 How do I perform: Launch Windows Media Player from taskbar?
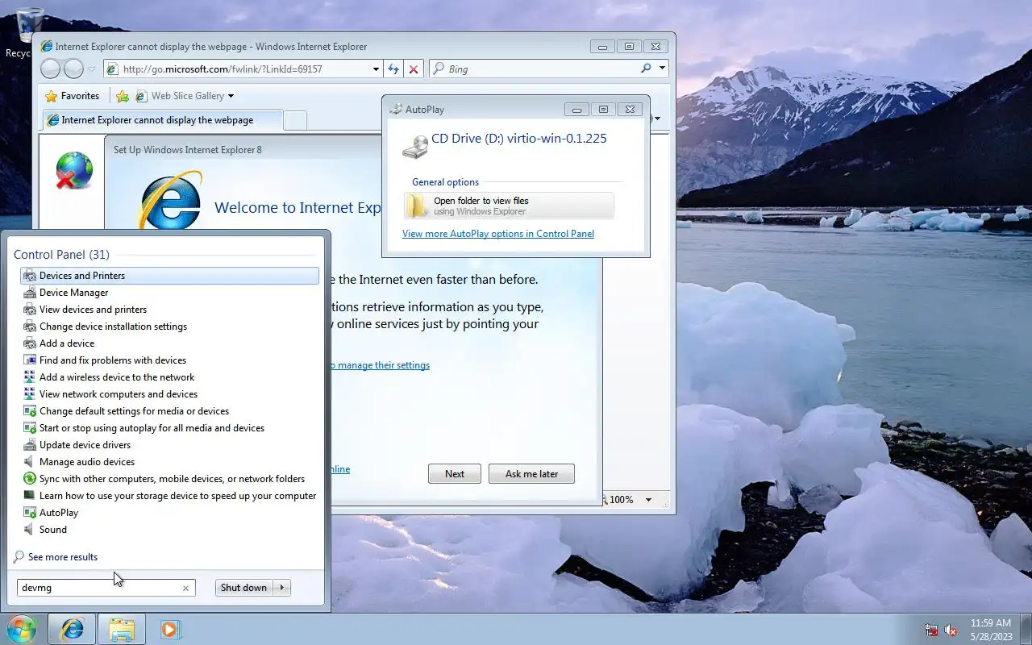[x=169, y=629]
